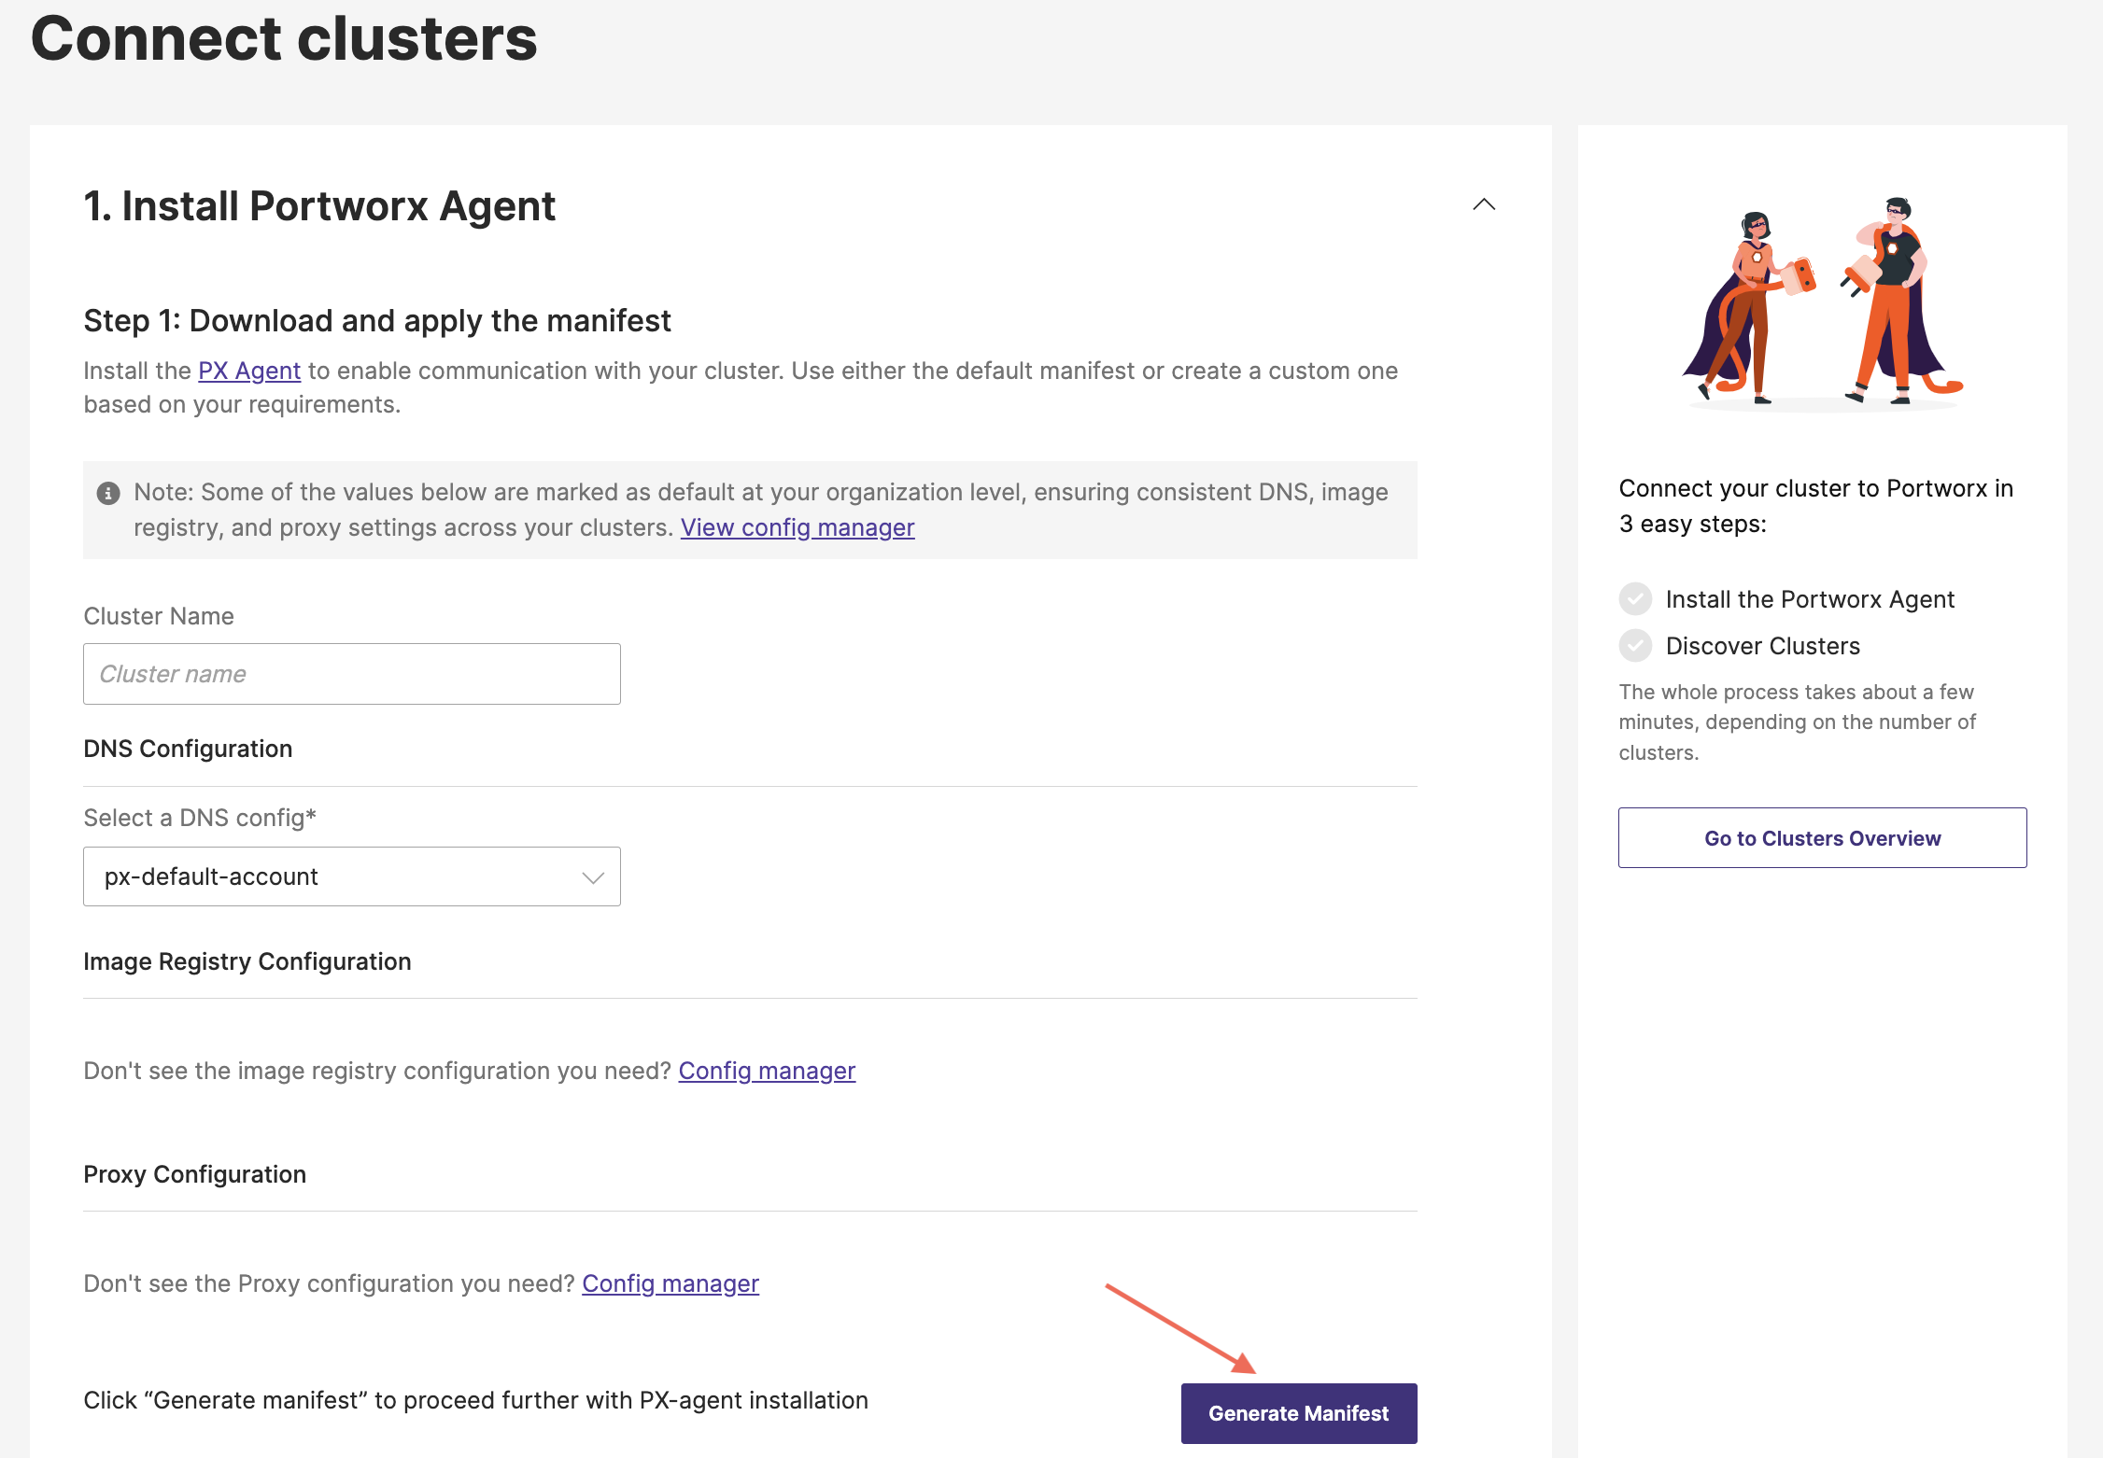The width and height of the screenshot is (2103, 1458).
Task: Open the px-default-account DNS config dropdown
Action: pos(352,876)
